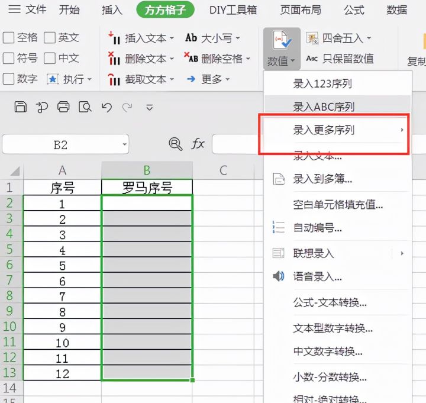Click the 四舍五入 rounding icon
This screenshot has width=426, height=403.
[x=312, y=38]
